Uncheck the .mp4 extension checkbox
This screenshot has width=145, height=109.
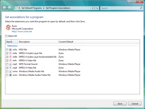tap(7, 68)
